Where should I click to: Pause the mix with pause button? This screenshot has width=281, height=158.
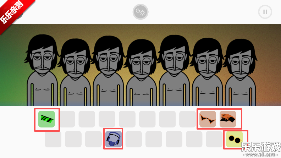tap(265, 12)
